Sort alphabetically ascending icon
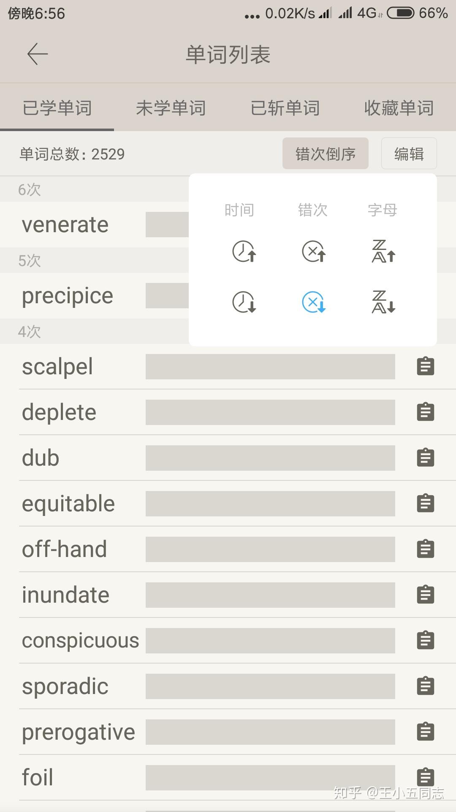 click(383, 252)
